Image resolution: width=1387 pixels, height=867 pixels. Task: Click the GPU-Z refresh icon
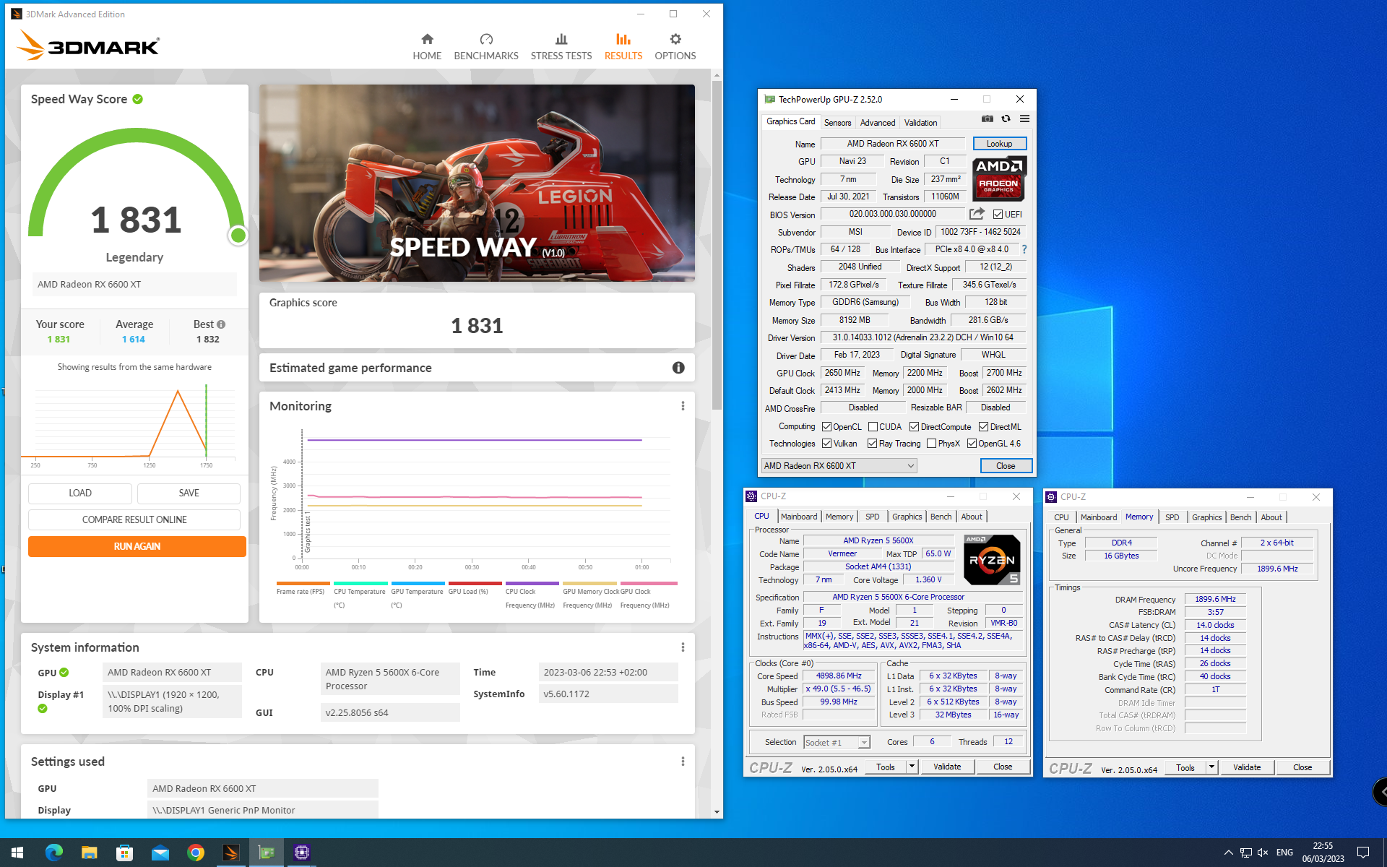(1006, 119)
